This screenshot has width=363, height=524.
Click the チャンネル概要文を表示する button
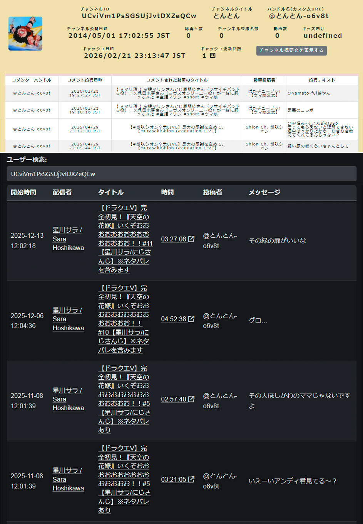click(291, 51)
